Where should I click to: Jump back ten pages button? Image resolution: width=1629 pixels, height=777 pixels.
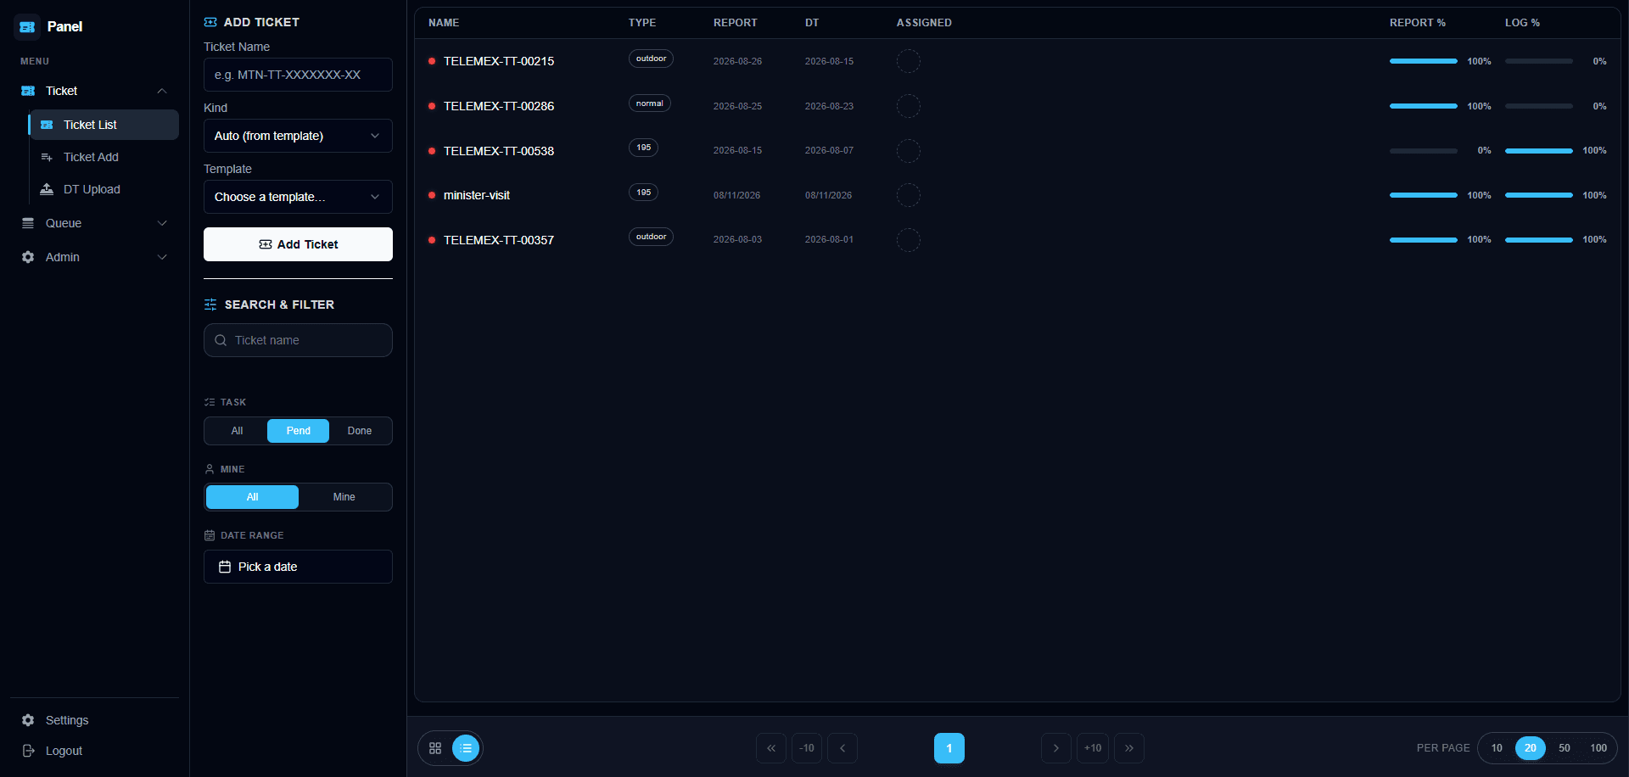807,748
